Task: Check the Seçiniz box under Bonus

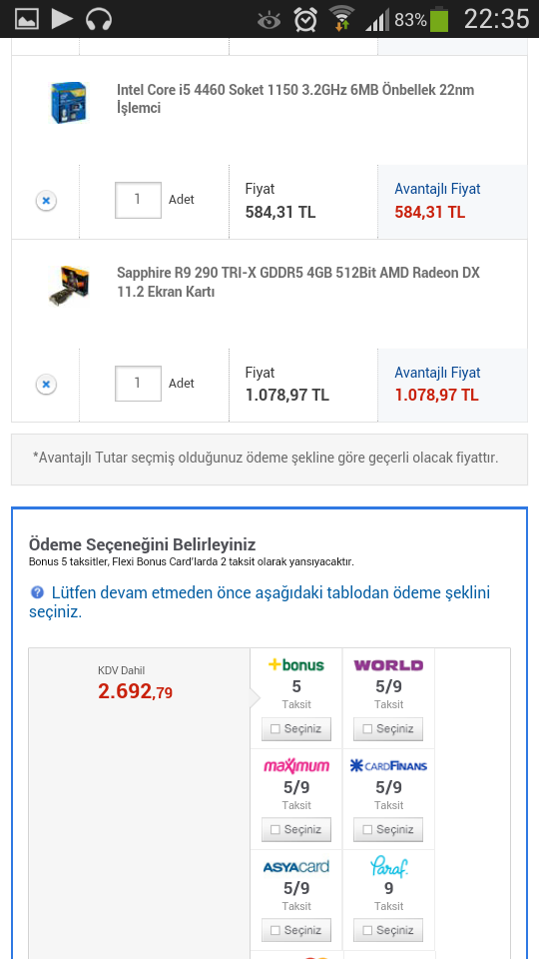Action: point(295,729)
